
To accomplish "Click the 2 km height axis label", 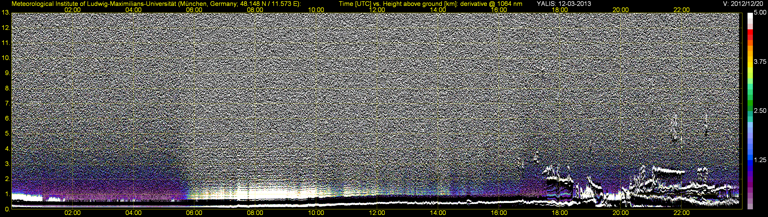I will (7, 179).
